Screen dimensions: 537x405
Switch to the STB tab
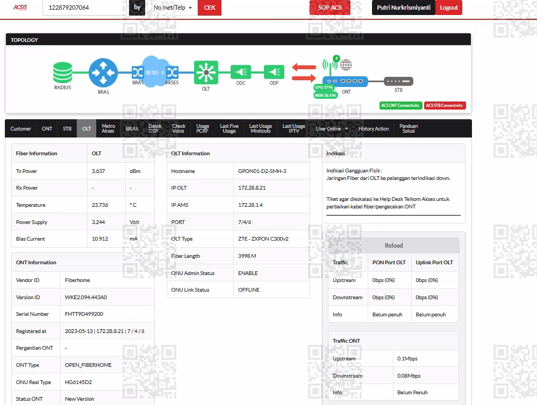(67, 129)
